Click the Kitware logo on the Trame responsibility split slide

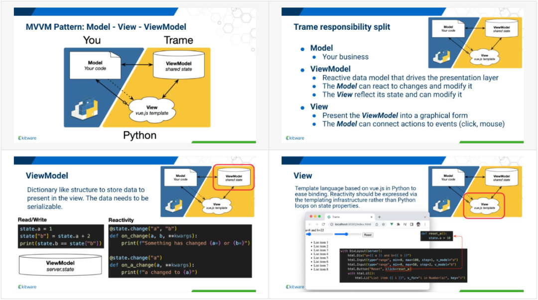[x=295, y=138]
